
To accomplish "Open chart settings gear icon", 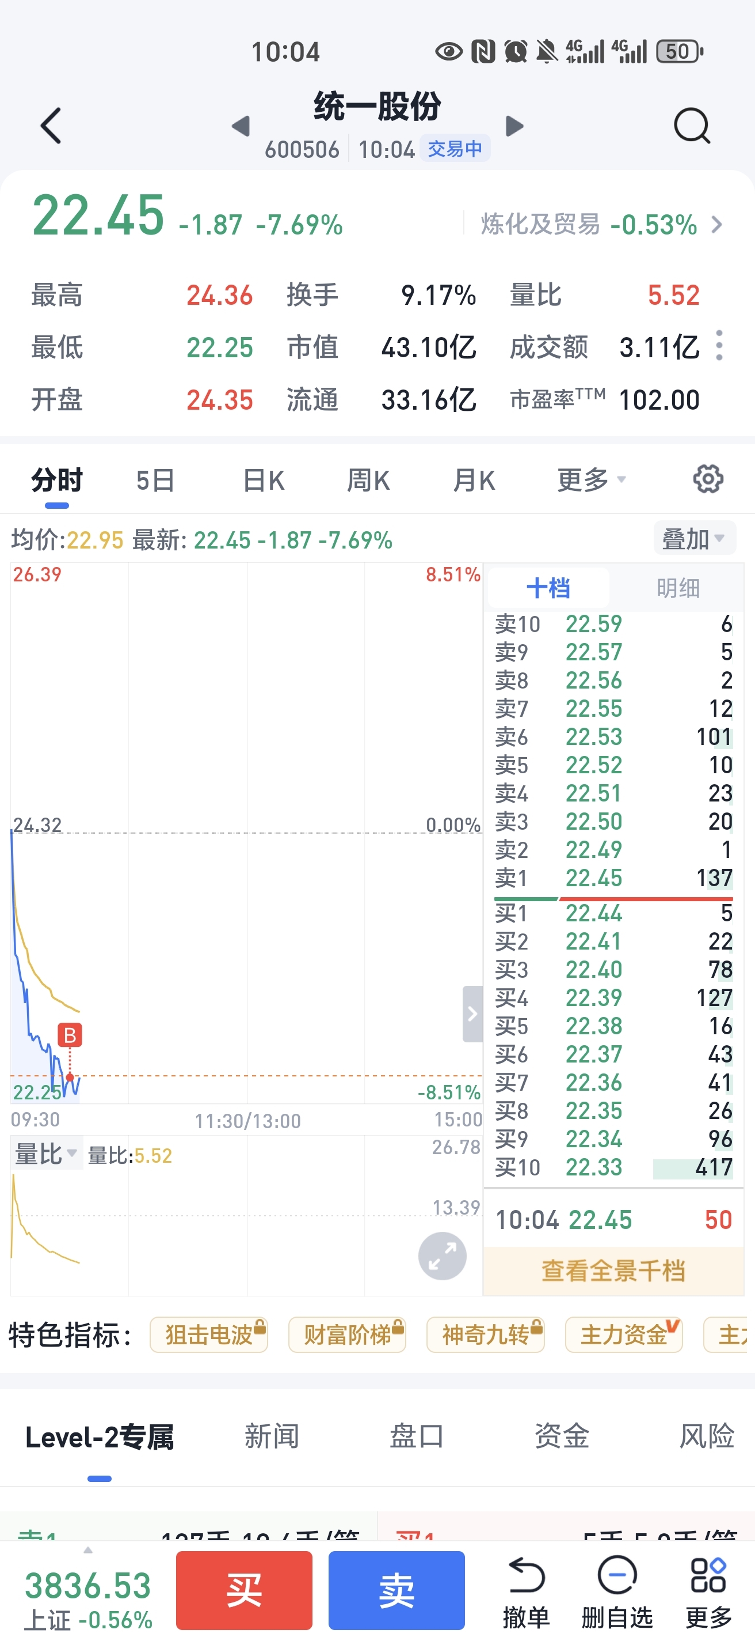I will (708, 479).
